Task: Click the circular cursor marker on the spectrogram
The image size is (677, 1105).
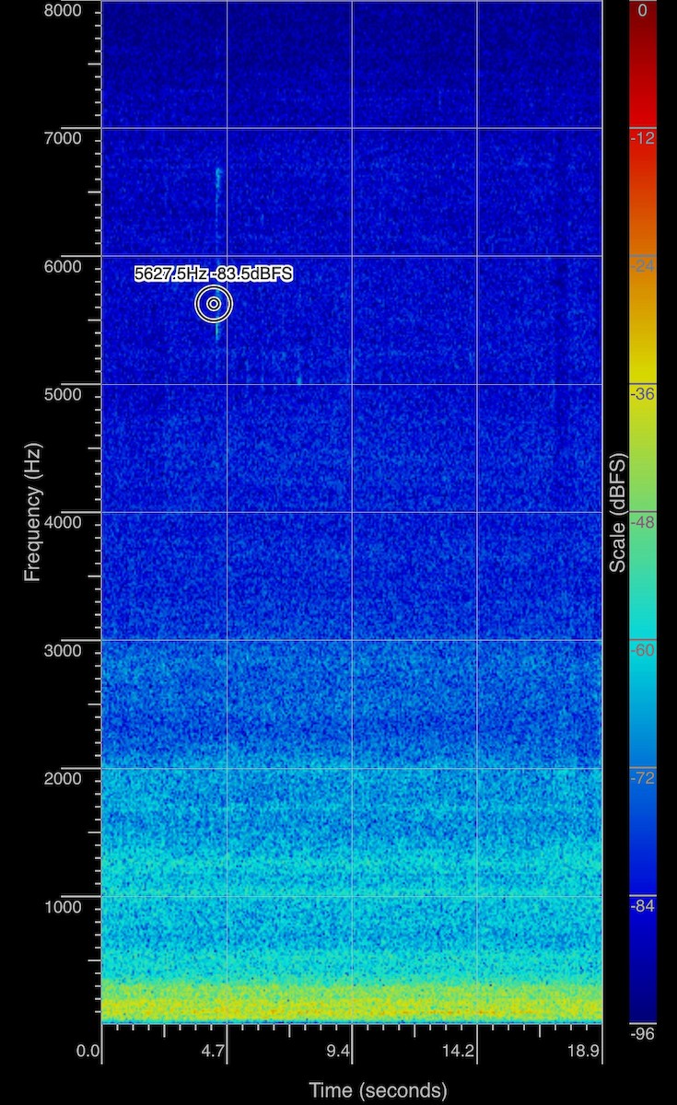Action: coord(214,304)
